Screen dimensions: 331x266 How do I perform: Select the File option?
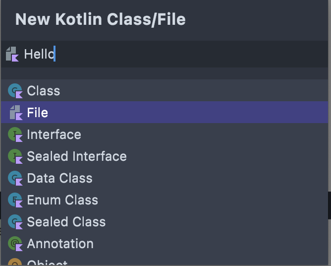pyautogui.click(x=165, y=112)
